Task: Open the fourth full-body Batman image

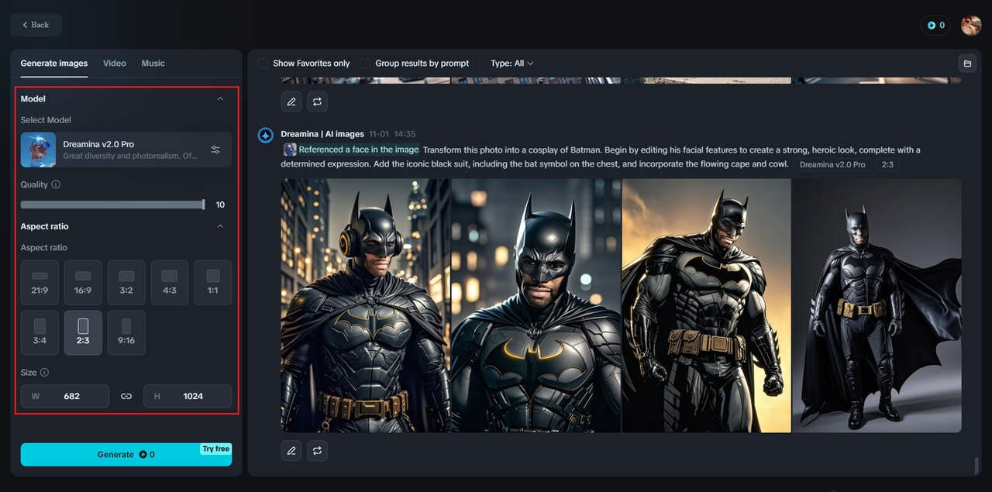Action: coord(877,306)
